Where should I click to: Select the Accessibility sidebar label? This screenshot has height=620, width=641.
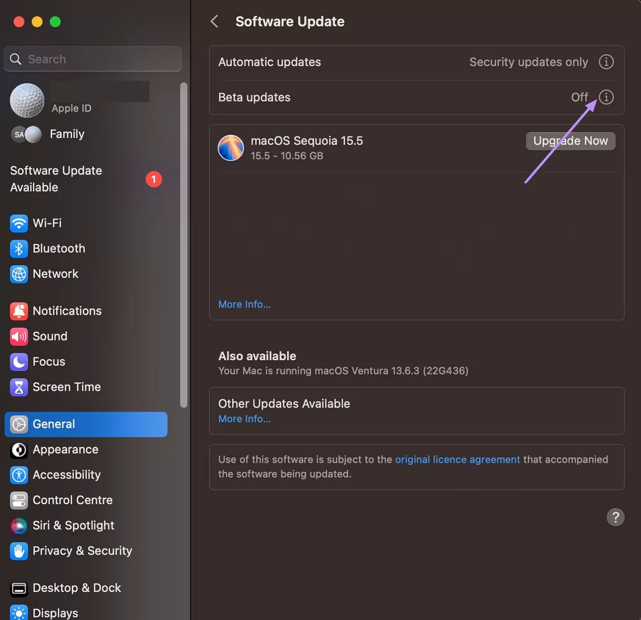tap(67, 475)
